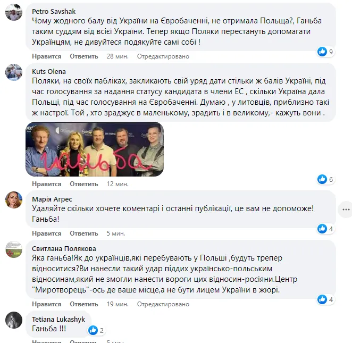Open Petro Savshak's profile picture
The width and height of the screenshot is (352, 343).
14,12
